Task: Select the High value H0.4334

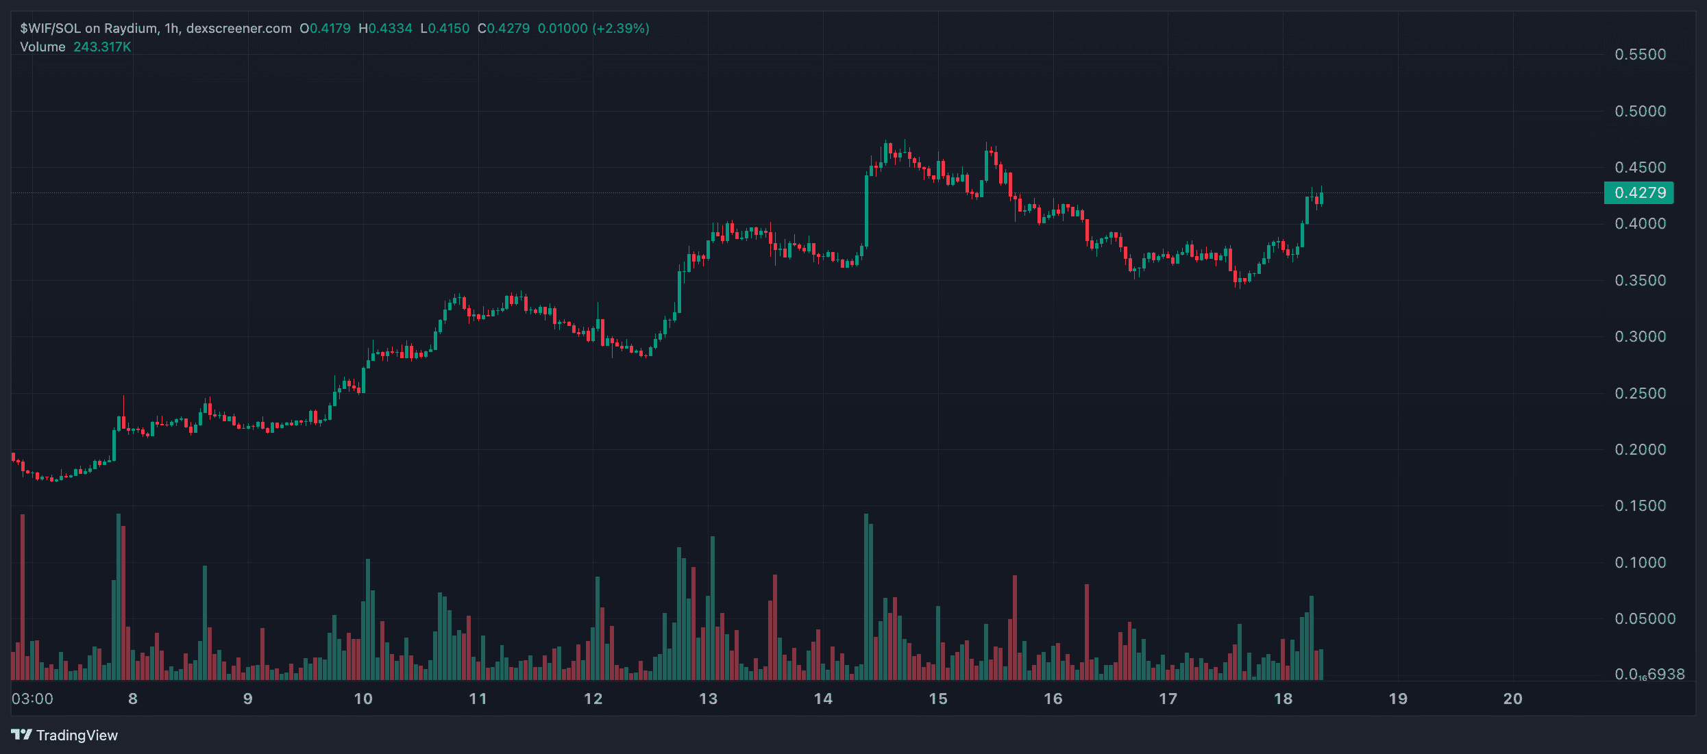Action: tap(386, 28)
